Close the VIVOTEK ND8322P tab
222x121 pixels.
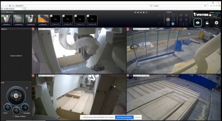[x=22, y=9]
